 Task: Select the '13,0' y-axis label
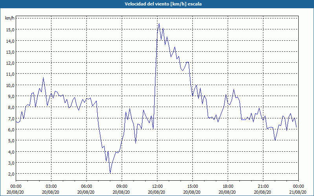click(11, 52)
